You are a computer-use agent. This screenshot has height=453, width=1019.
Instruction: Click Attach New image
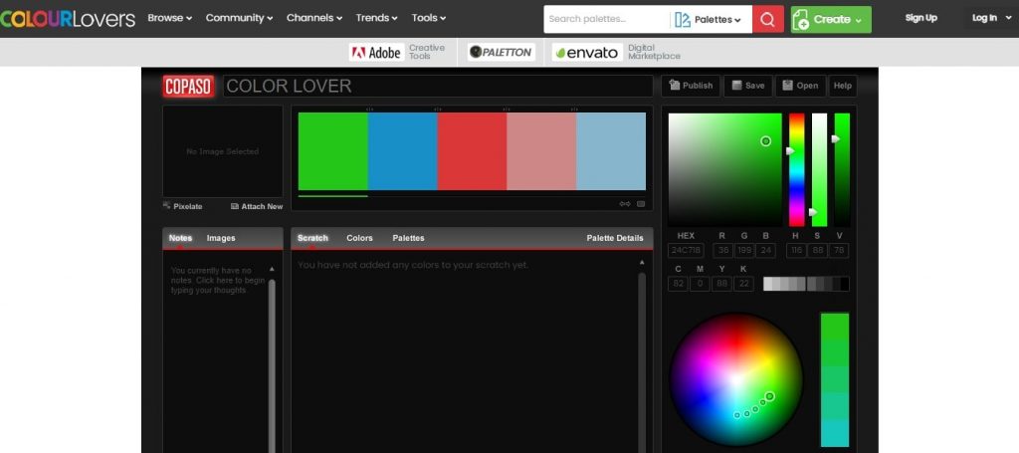coord(257,206)
